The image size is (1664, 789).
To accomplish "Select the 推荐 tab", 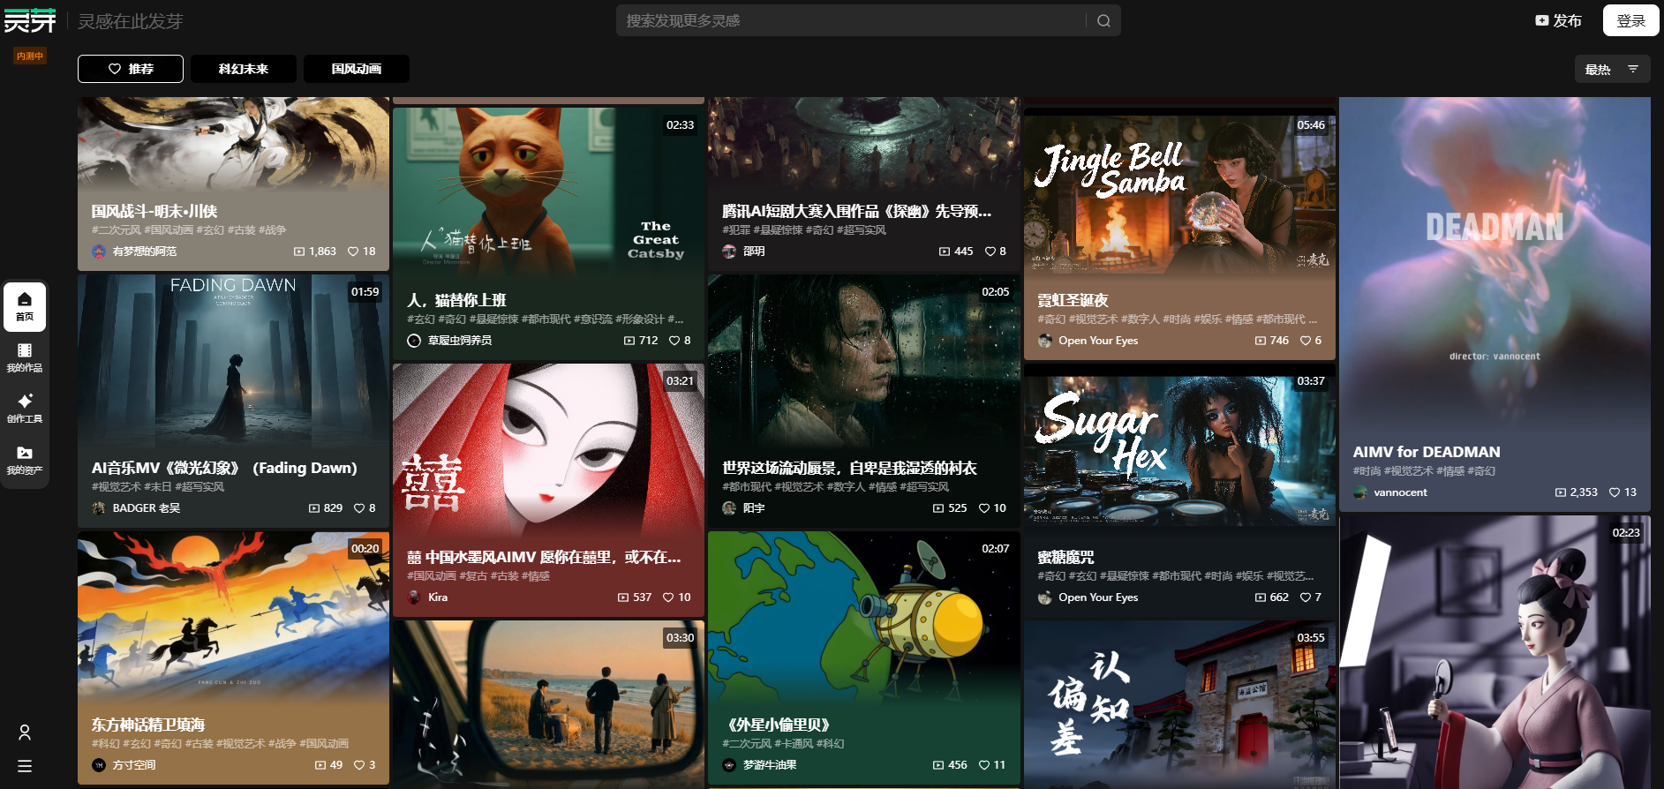I will pyautogui.click(x=131, y=69).
